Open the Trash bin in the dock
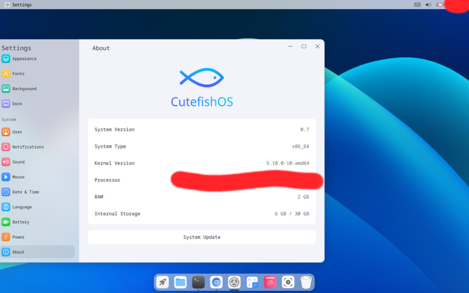The height and width of the screenshot is (293, 469). pos(306,282)
